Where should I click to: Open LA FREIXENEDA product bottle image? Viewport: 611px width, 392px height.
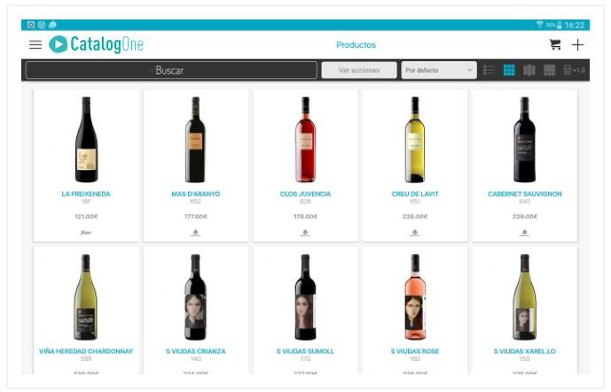86,140
